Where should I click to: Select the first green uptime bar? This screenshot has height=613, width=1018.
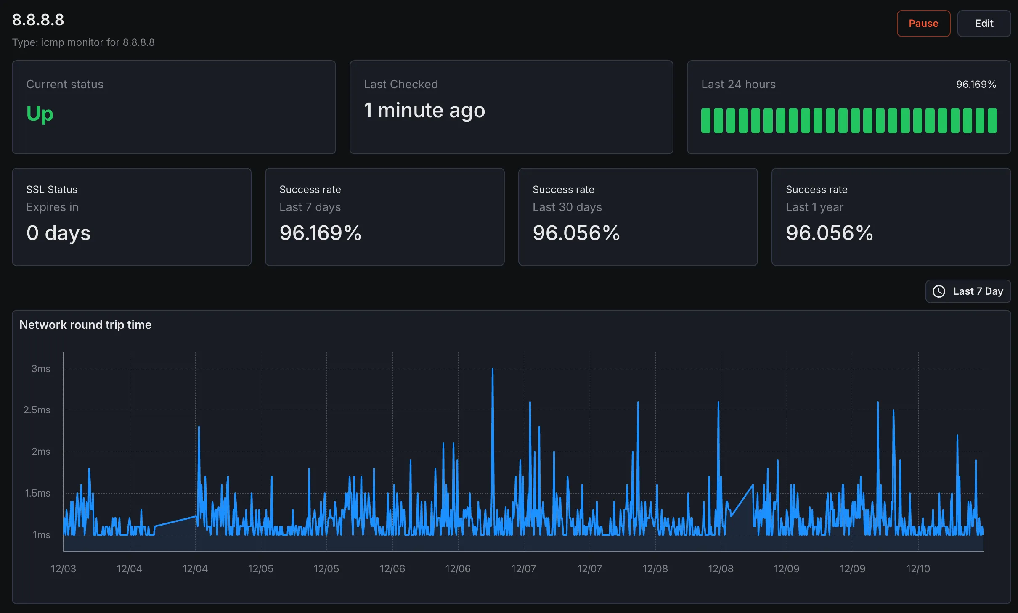point(706,121)
